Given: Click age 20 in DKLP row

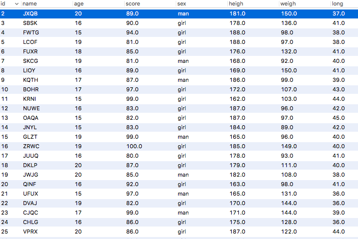Looking at the screenshot, I should [78, 165].
